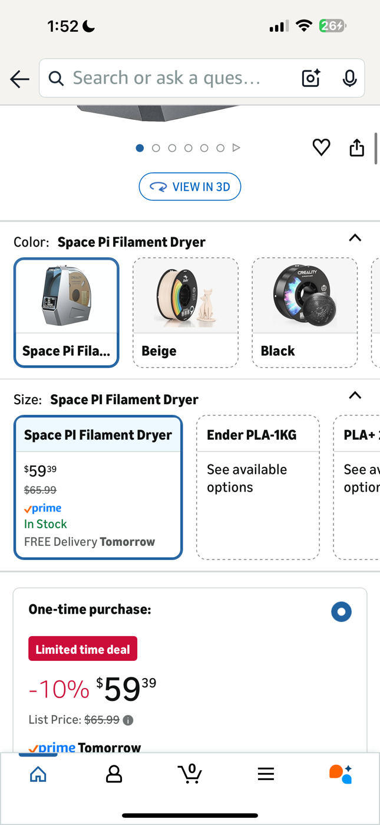Viewport: 380px width, 825px height.
Task: Tap the List Price info icon
Action: click(x=128, y=720)
